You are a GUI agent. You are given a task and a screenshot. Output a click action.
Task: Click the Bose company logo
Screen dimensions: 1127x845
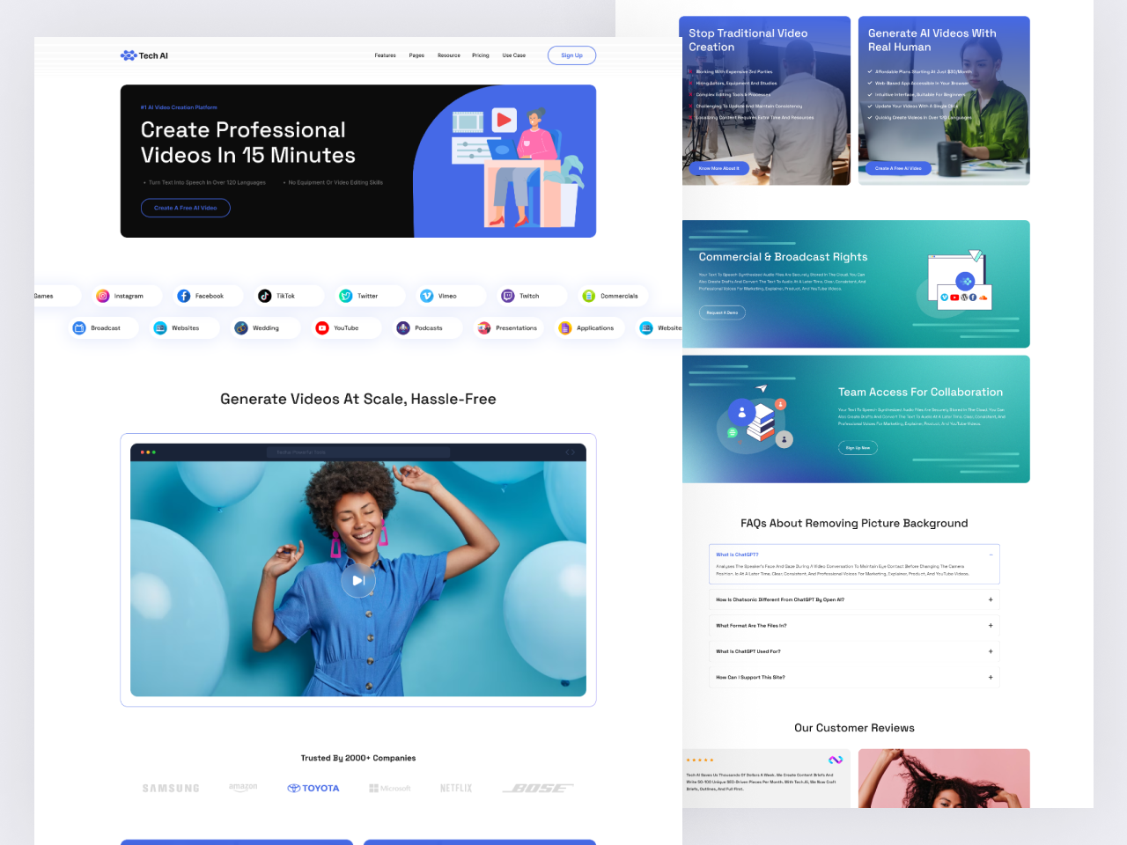[538, 789]
